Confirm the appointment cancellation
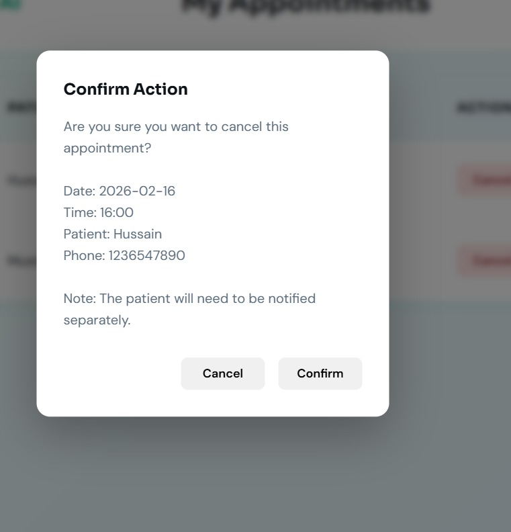 click(320, 373)
